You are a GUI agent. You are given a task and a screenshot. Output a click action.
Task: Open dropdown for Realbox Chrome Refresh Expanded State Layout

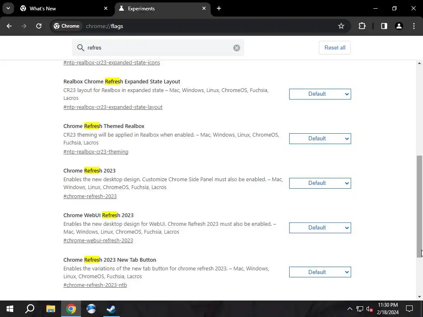click(320, 94)
